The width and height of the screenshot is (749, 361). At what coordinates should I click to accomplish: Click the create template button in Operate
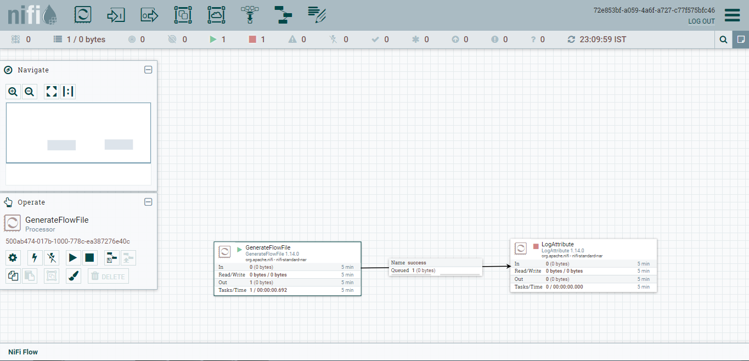112,258
